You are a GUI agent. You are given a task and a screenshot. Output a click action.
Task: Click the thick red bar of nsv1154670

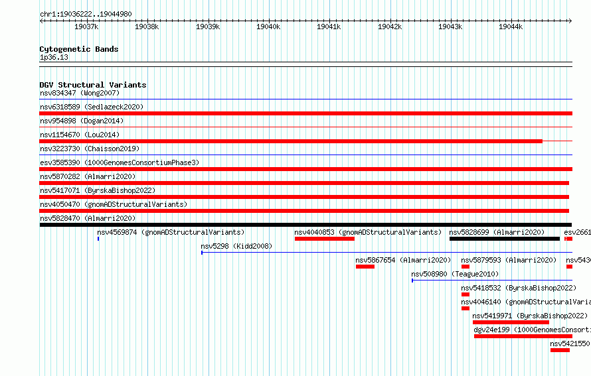click(x=291, y=141)
